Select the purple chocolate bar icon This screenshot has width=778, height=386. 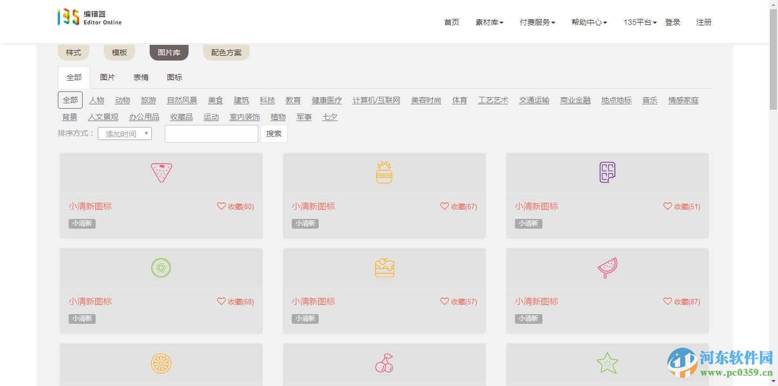[607, 172]
